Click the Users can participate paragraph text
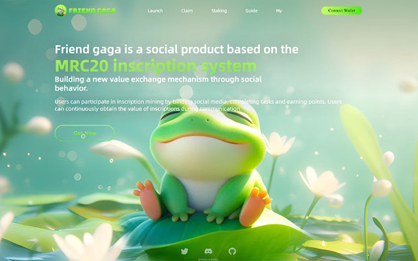 [x=198, y=105]
